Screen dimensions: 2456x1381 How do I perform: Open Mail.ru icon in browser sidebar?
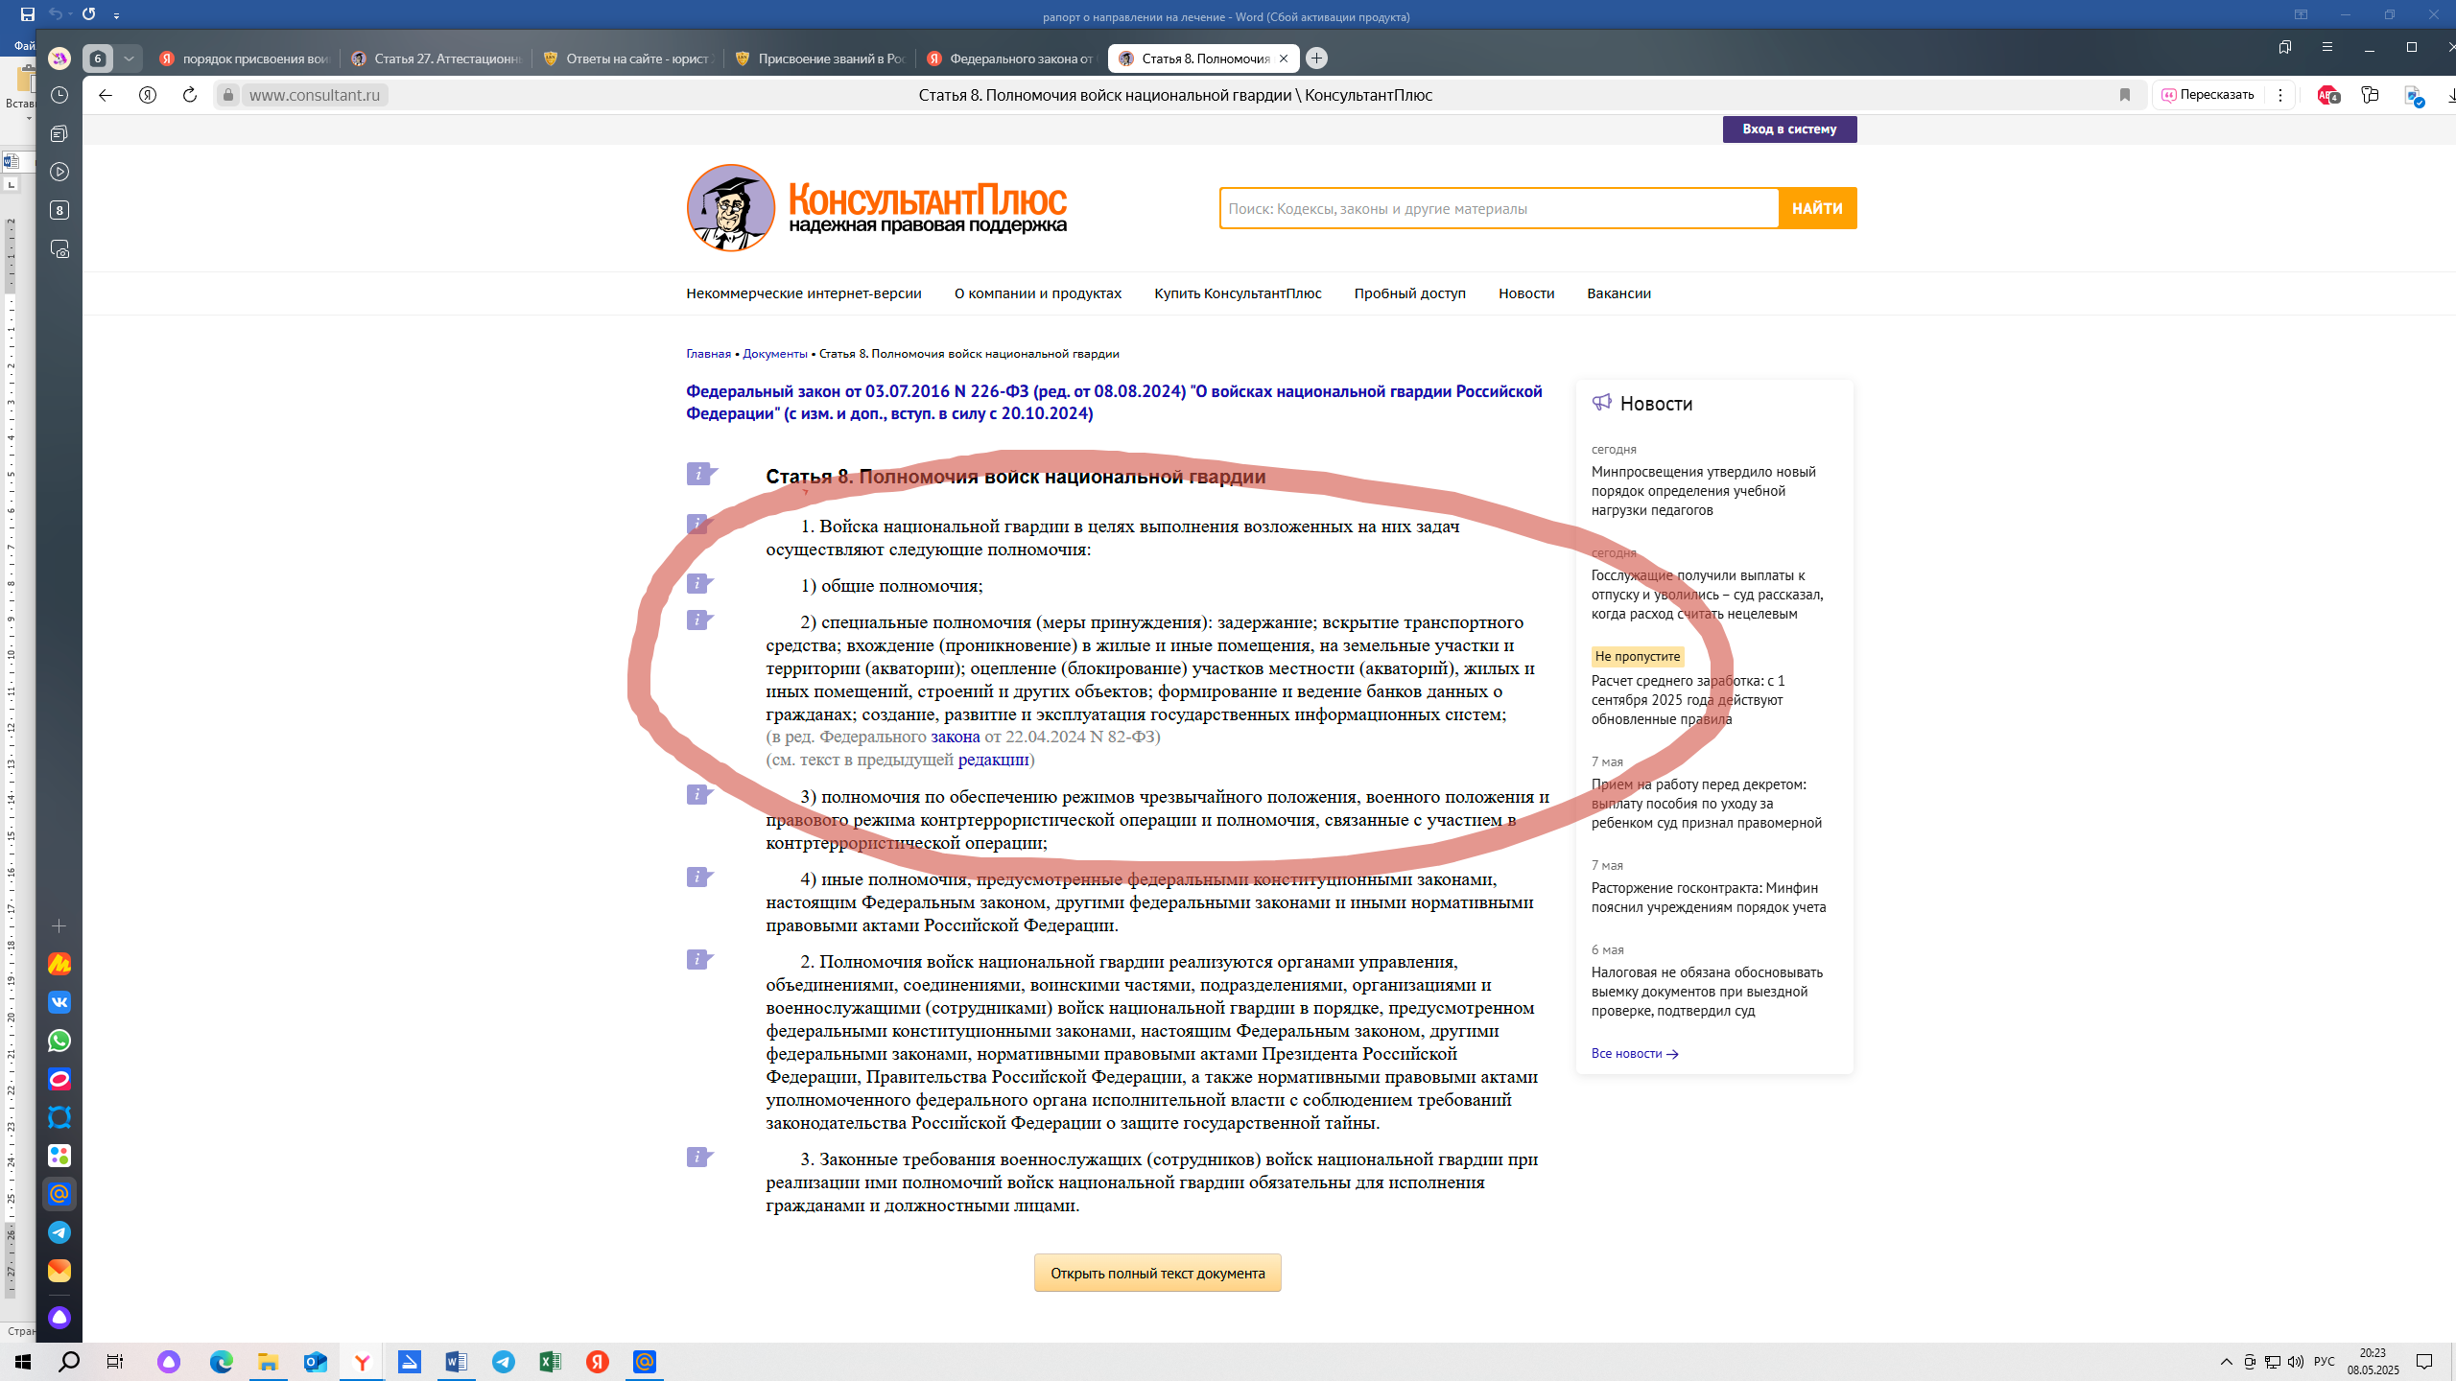point(59,1194)
